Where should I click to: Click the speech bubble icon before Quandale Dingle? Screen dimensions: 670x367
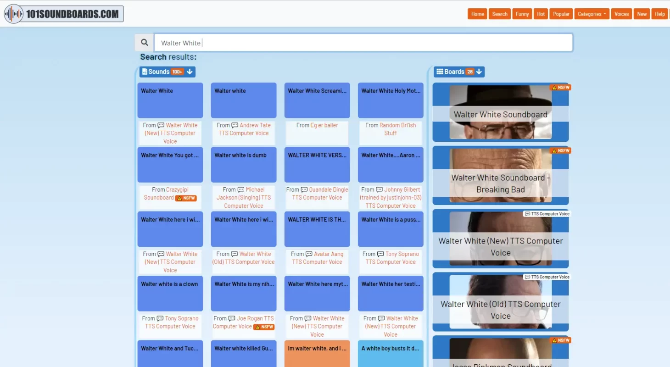[x=304, y=189]
